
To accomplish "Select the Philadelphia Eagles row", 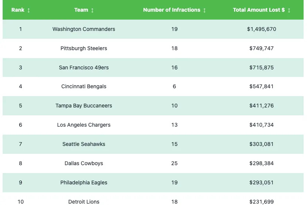I will coord(84,182).
